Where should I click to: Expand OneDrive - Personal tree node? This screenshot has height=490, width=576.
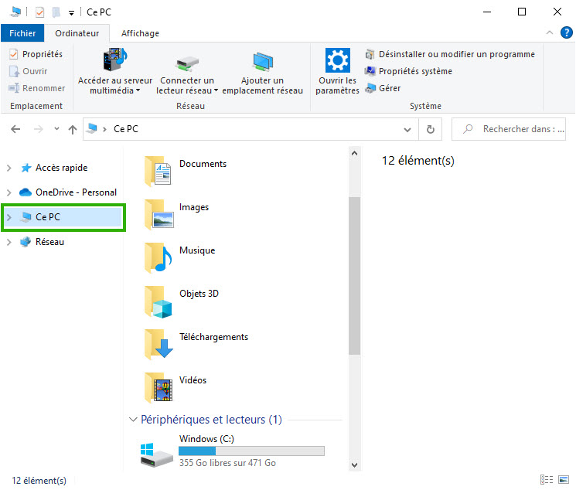(x=9, y=192)
